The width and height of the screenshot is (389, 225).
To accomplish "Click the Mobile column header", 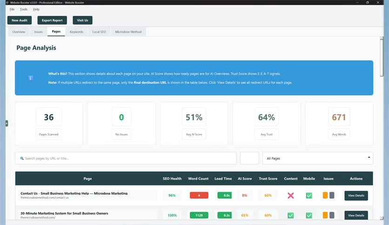I will pos(309,179).
